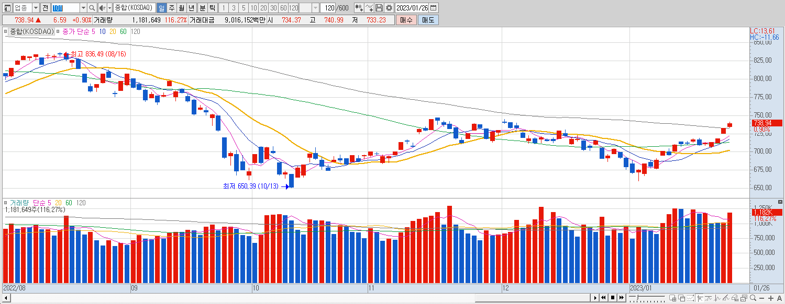Open the gear settings icon in toolbar
The image size is (785, 304).
389,8
